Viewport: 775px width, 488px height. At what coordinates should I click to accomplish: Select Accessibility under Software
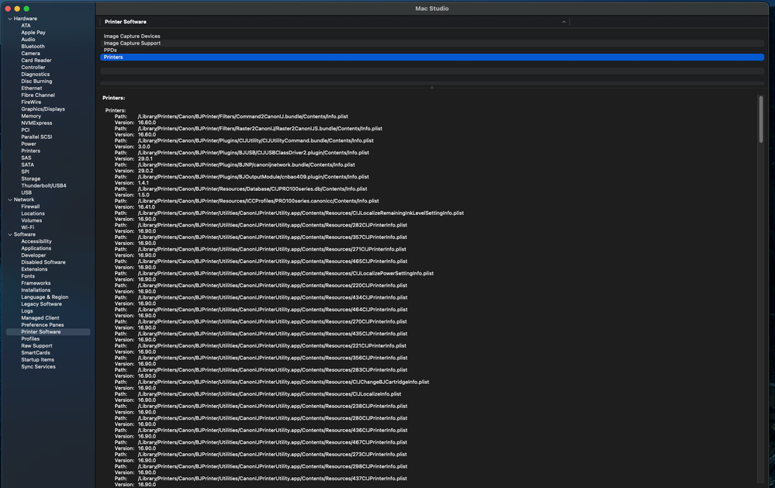36,241
